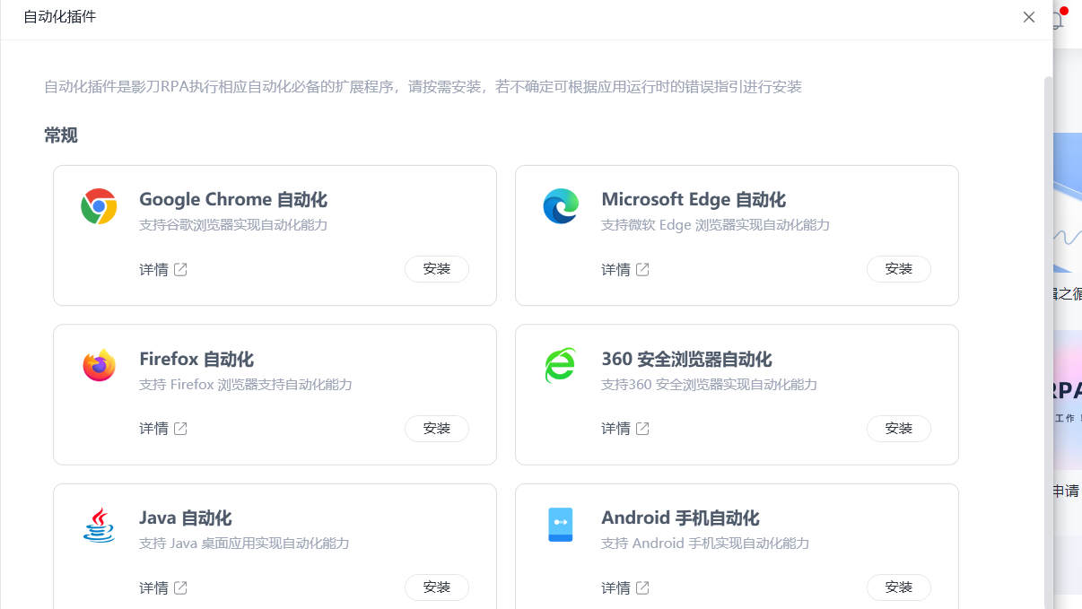
Task: View 详情 link for Android 手机自动化
Action: coord(615,587)
